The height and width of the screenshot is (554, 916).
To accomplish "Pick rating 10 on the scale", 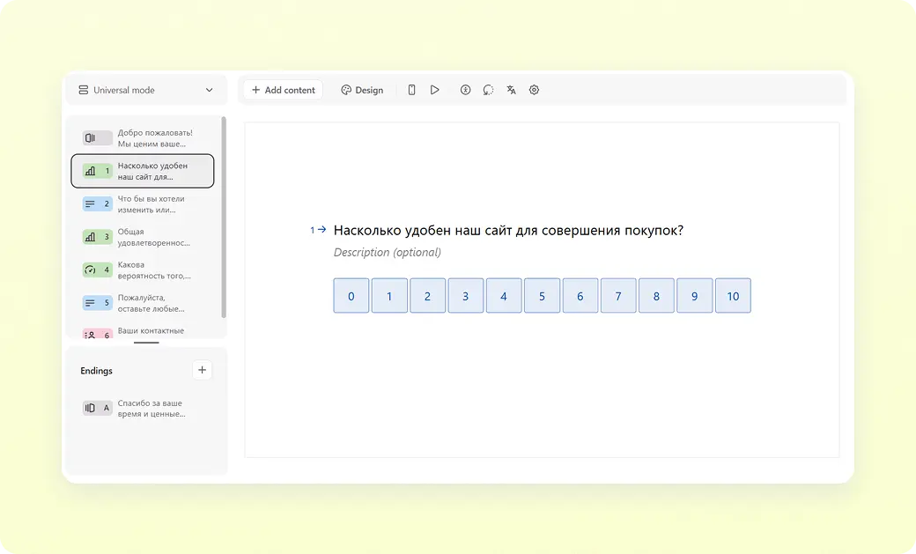I will click(733, 296).
